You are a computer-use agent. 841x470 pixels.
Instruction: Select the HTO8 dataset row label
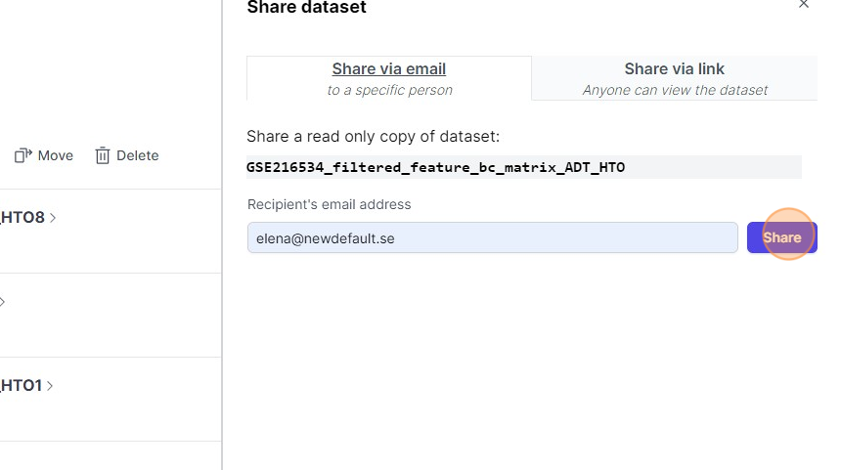tap(22, 218)
